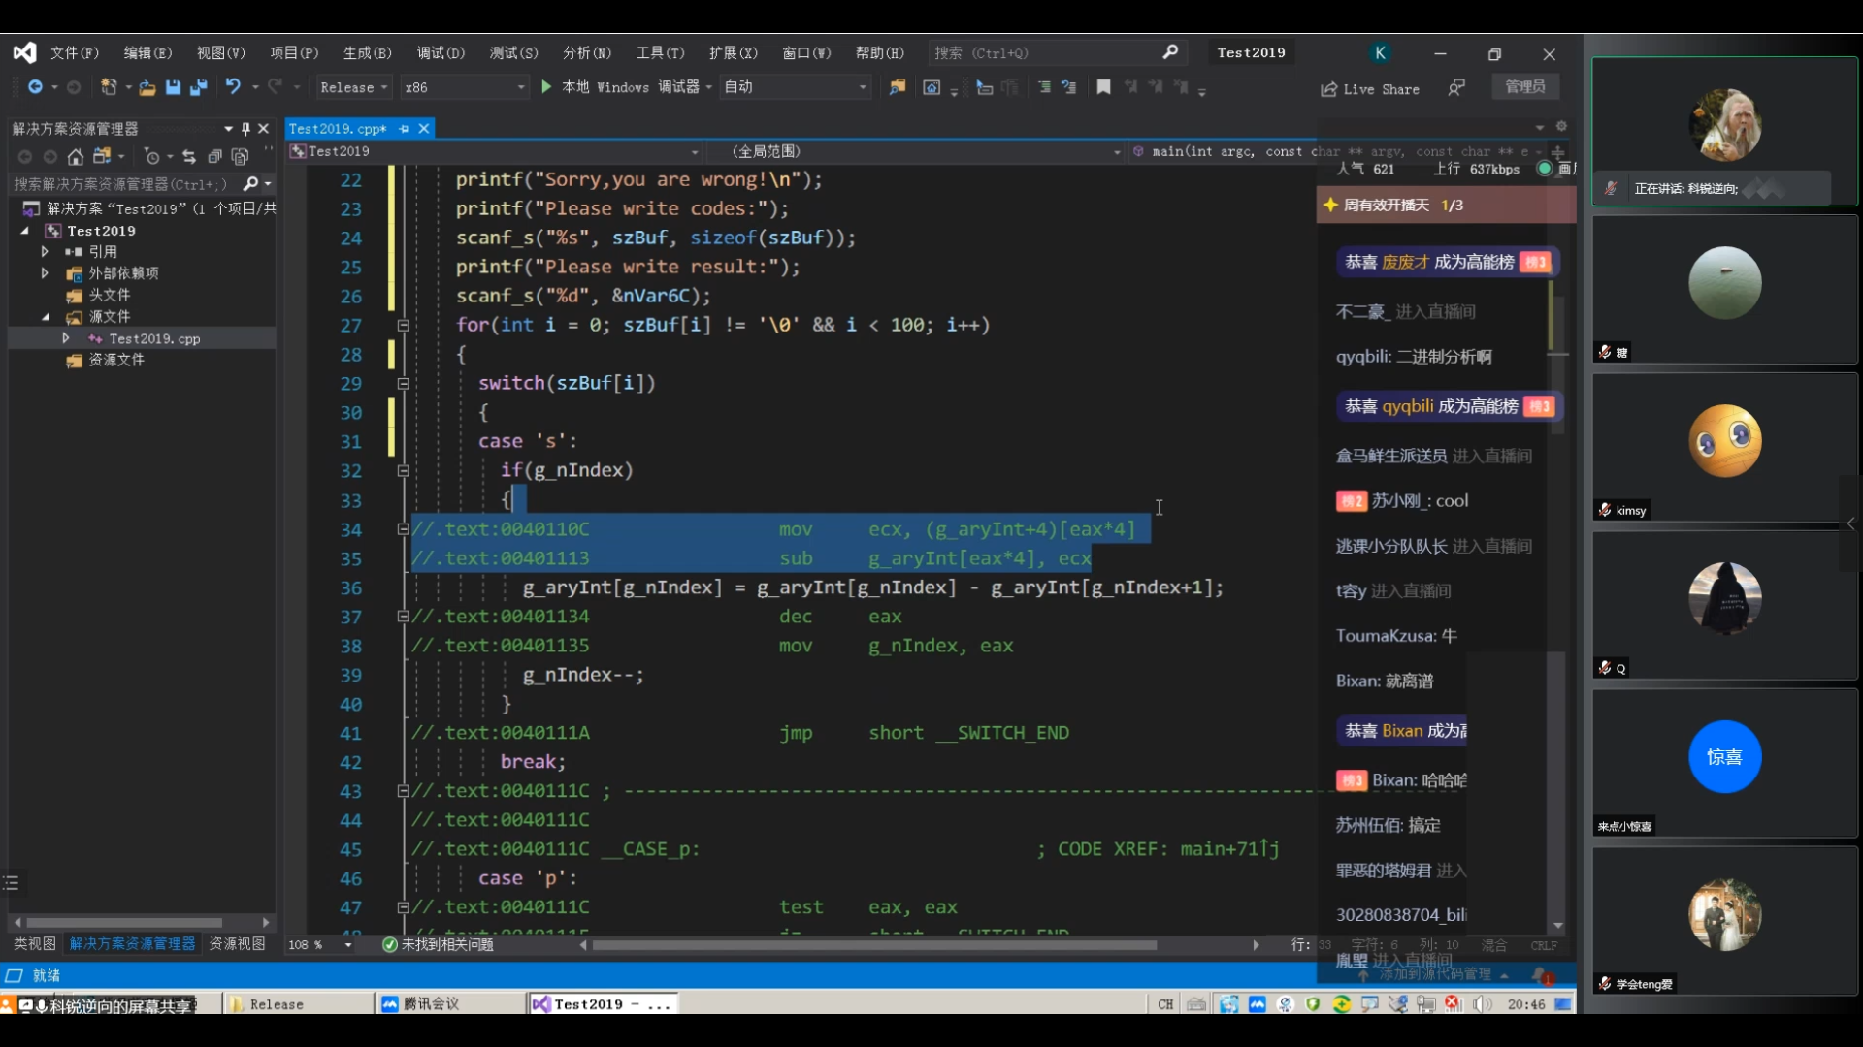Switch to the 资源视图 tab
Screen dimensions: 1863x1047
[237, 944]
